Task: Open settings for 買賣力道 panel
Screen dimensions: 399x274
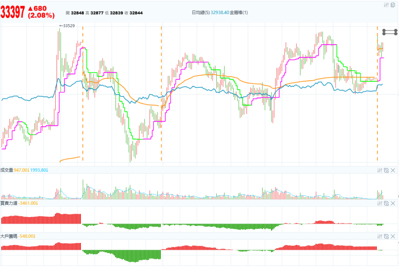Action: click(x=380, y=203)
